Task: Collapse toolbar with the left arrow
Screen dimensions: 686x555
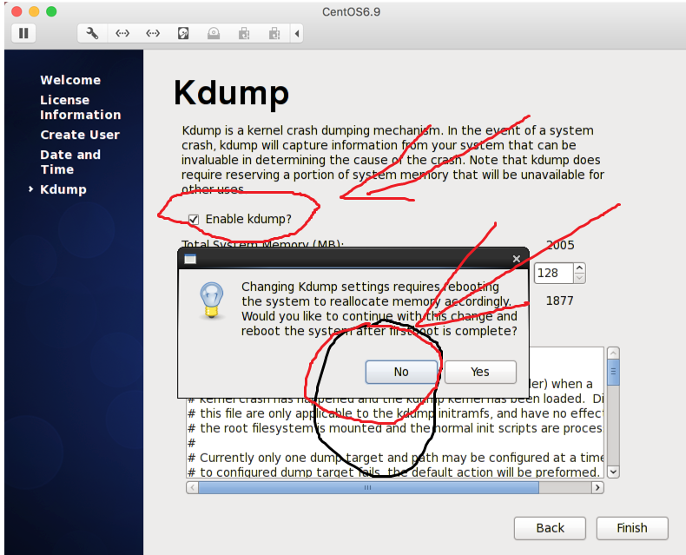Action: 297,33
